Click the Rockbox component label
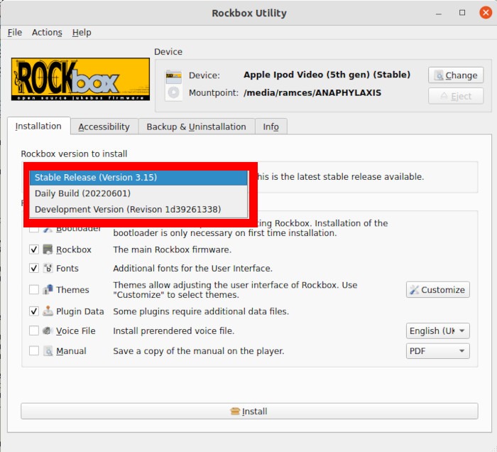497x452 pixels. (x=74, y=250)
